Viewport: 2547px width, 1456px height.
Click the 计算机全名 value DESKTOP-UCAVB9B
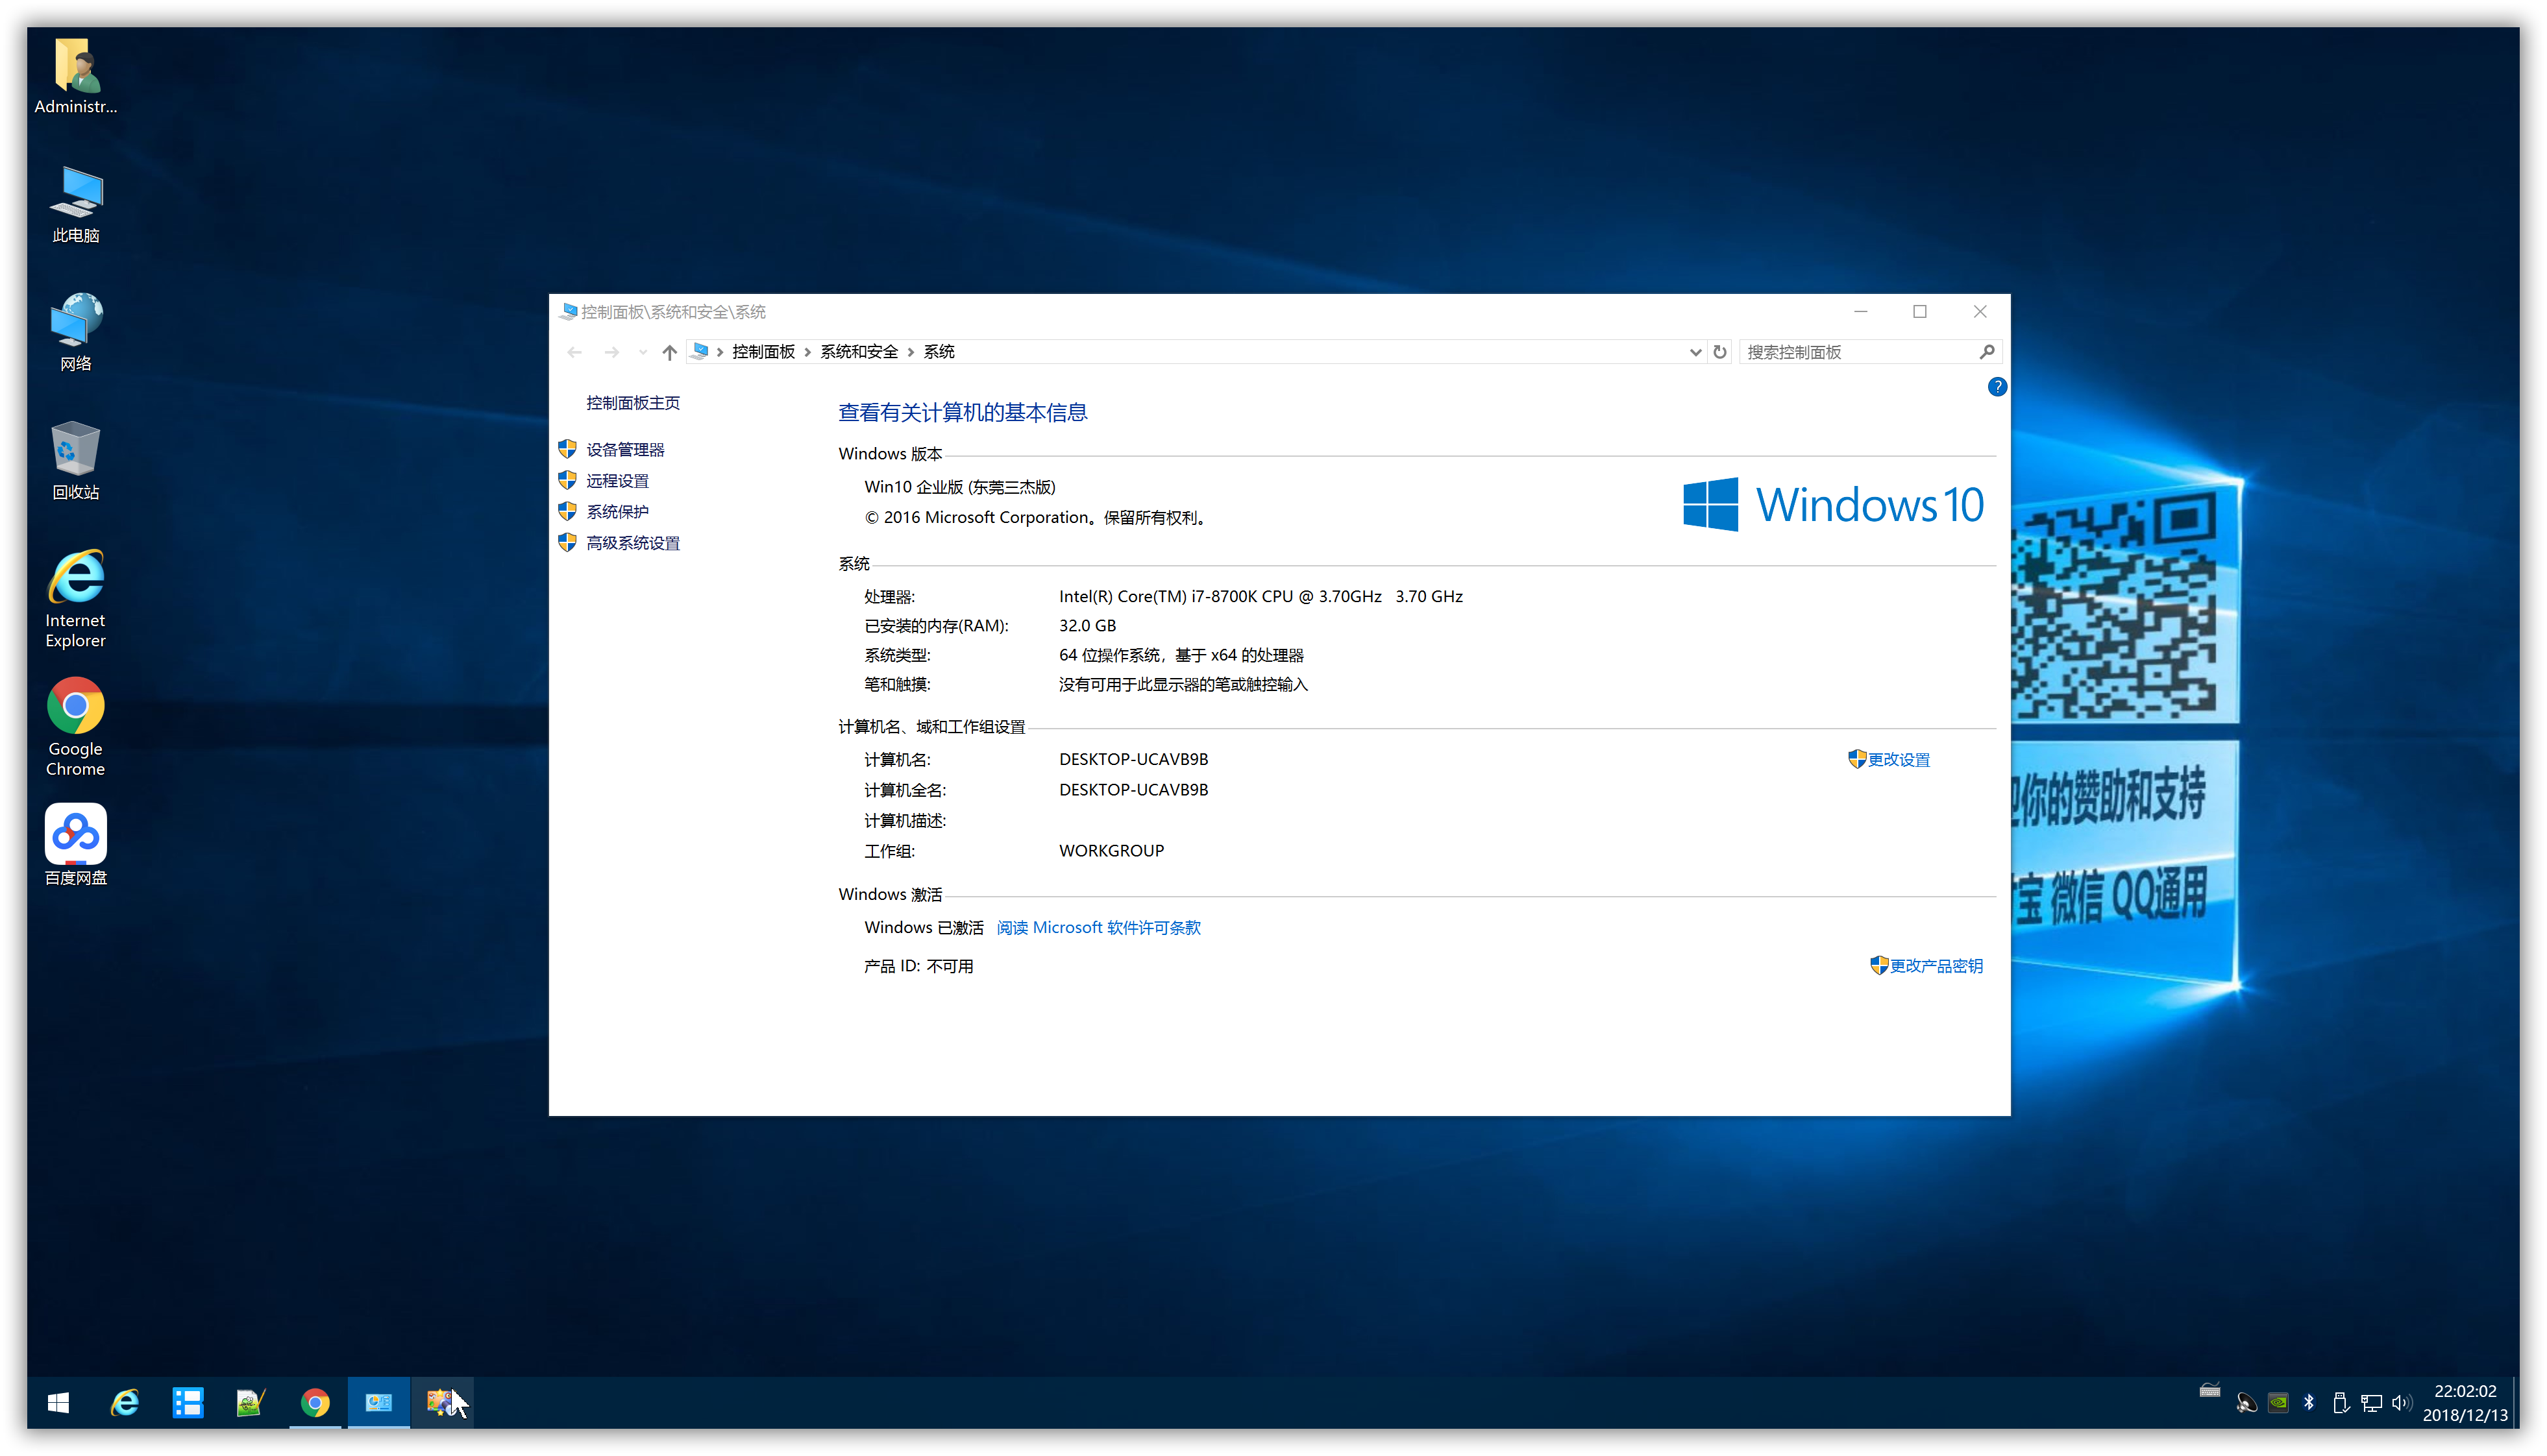tap(1133, 790)
